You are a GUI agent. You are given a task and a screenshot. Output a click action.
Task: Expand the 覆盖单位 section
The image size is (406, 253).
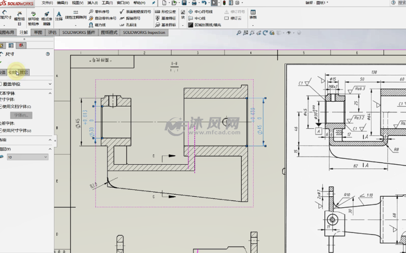[x=50, y=84]
